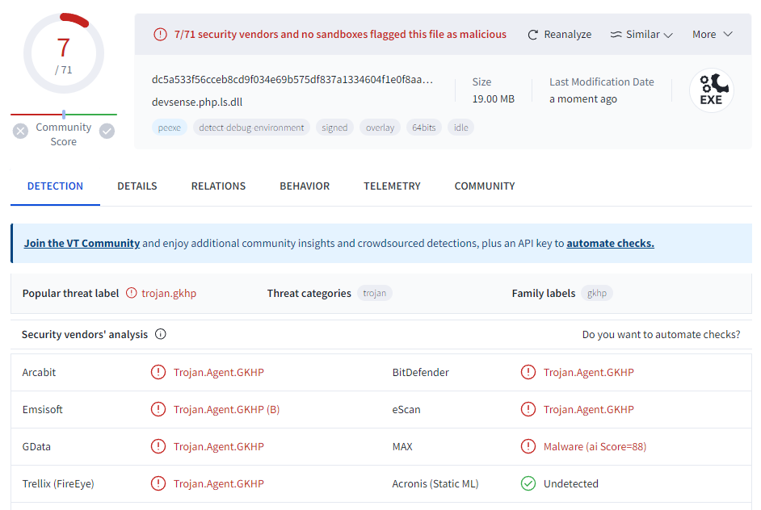Click the file hash text
Screen dimensions: 761x510
(292, 80)
